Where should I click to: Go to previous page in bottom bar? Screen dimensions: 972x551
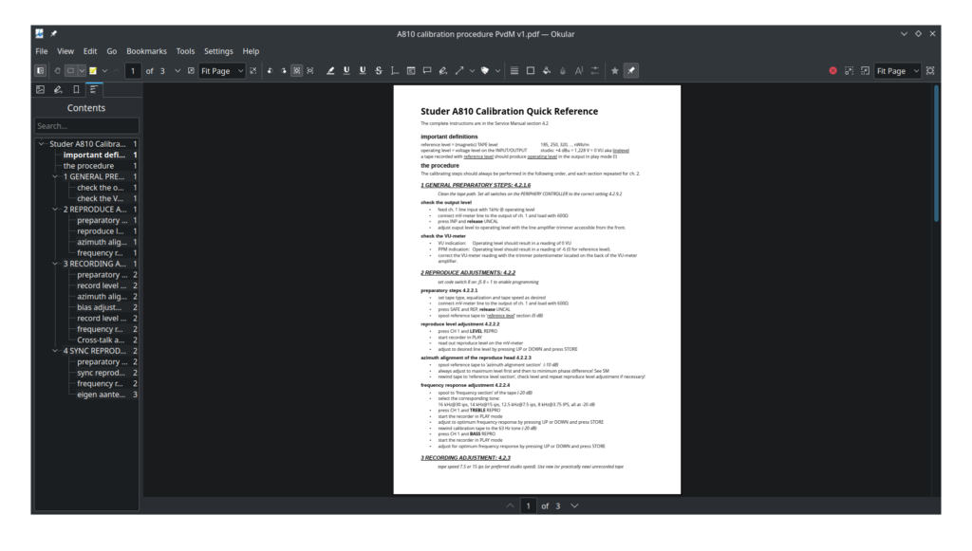click(510, 506)
